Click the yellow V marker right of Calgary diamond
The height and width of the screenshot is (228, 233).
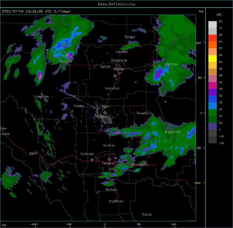click(116, 158)
